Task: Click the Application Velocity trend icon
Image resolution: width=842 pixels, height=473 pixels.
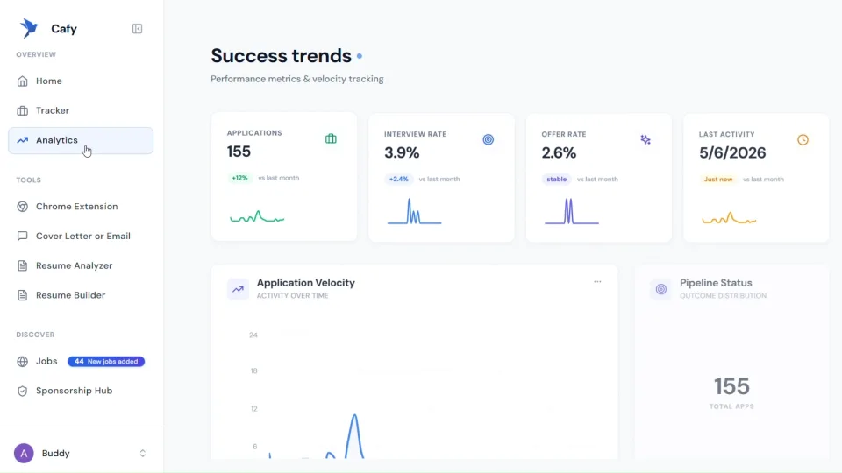Action: pos(238,289)
